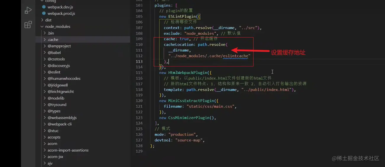
Task: Expand the .bin folder chevron
Action: pos(45,33)
